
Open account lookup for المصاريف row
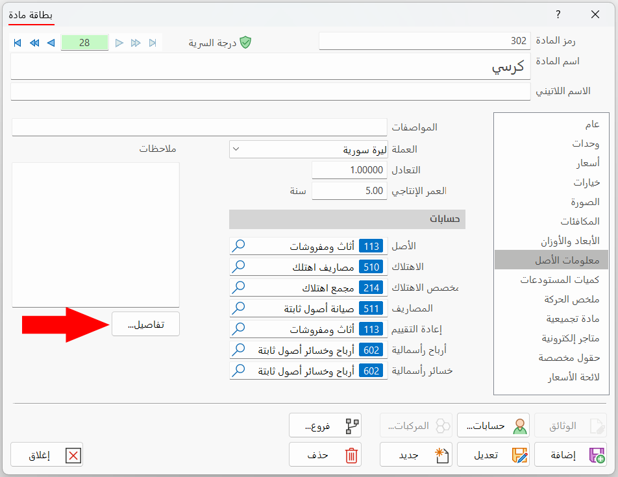pos(238,308)
